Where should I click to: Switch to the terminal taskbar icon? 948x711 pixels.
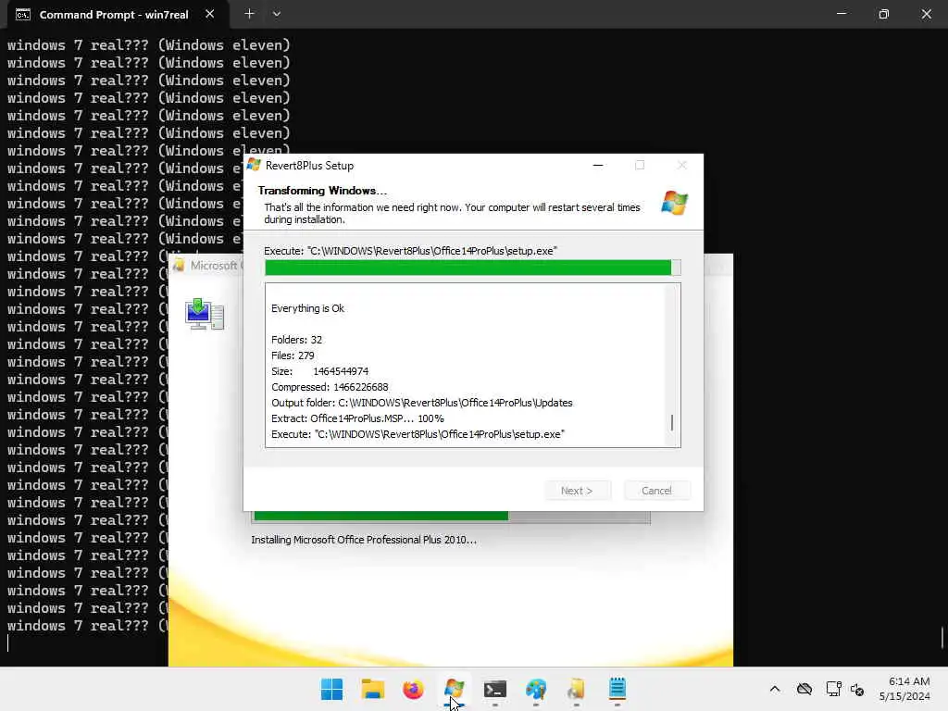click(x=495, y=689)
